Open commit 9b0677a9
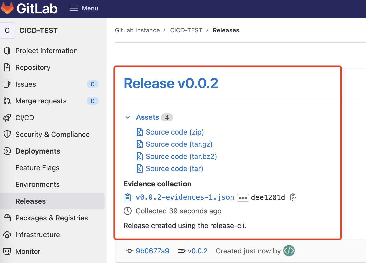 pos(152,251)
